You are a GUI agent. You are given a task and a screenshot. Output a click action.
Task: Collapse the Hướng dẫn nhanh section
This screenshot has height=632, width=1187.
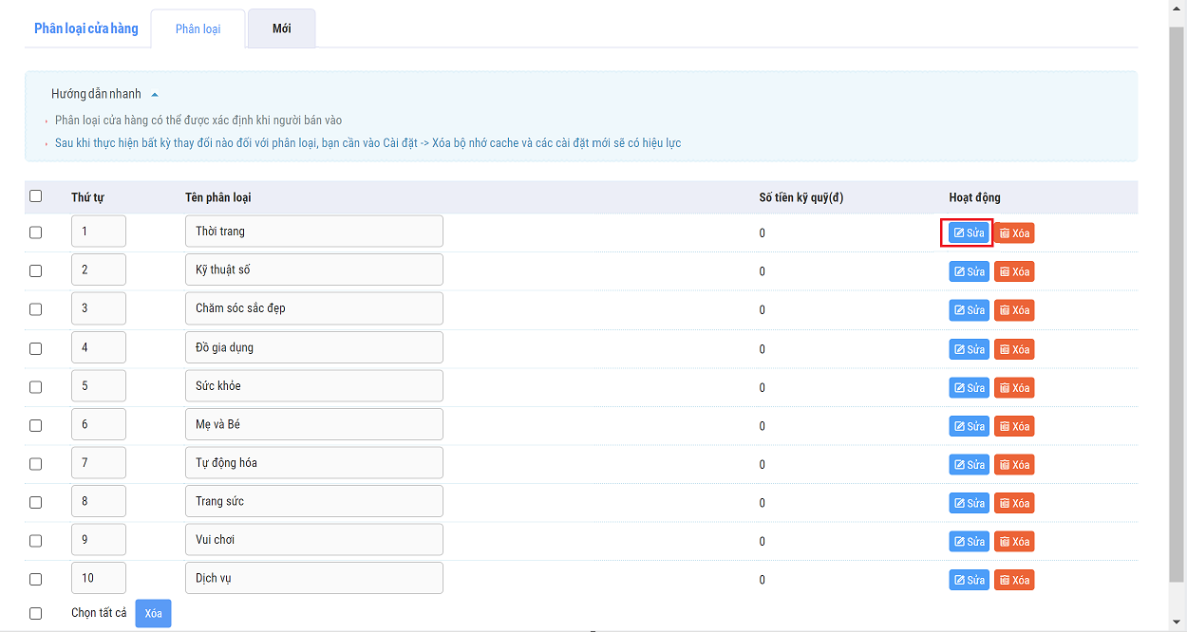[x=155, y=95]
